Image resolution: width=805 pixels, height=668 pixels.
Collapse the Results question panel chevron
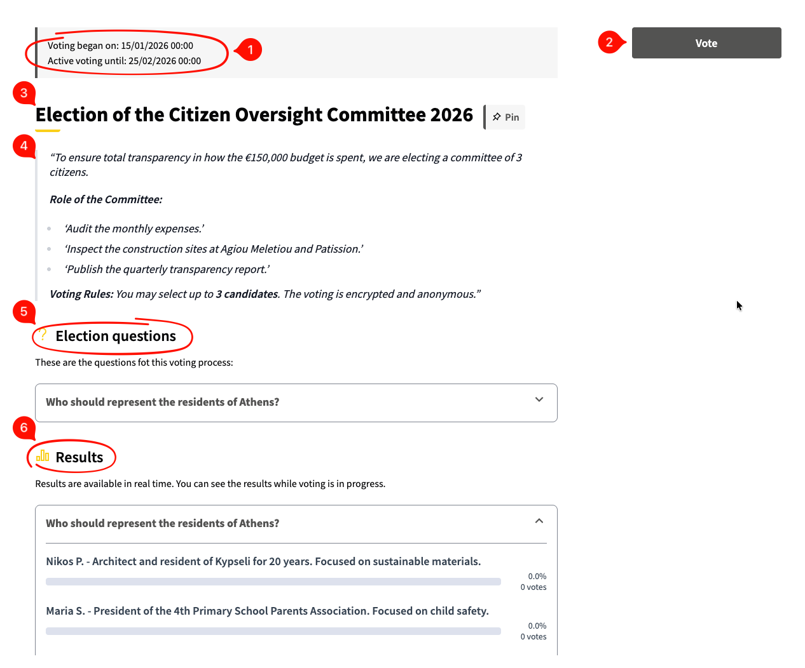coord(539,521)
